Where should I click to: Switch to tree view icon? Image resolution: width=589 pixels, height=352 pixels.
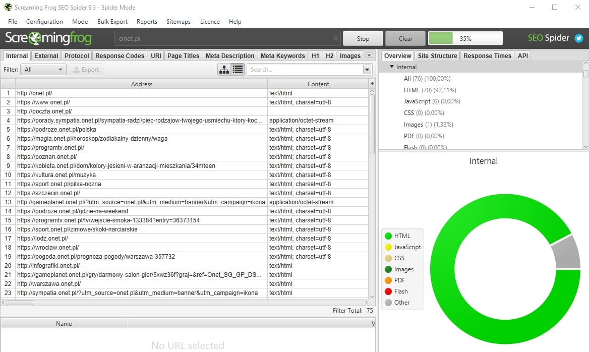click(x=224, y=70)
